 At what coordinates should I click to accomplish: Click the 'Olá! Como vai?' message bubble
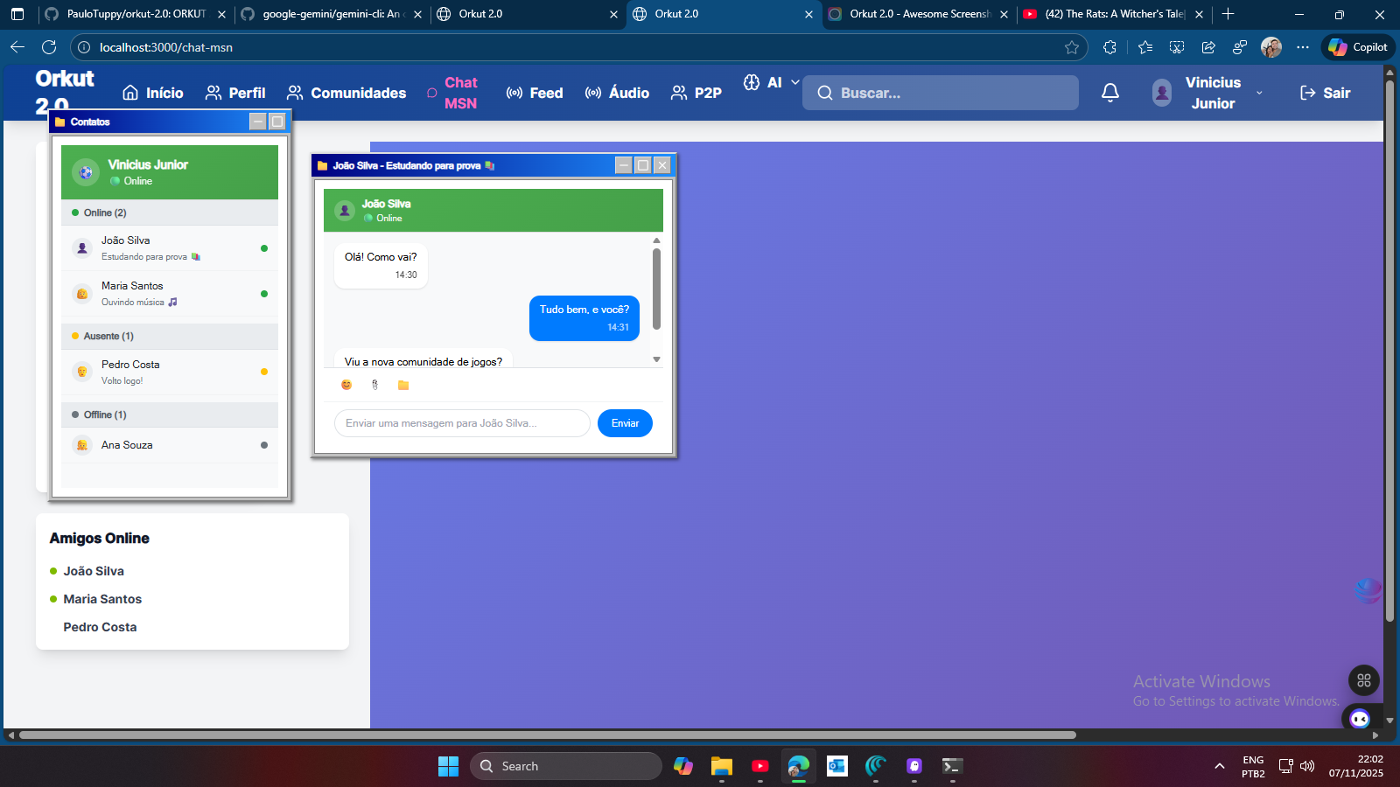pos(381,266)
